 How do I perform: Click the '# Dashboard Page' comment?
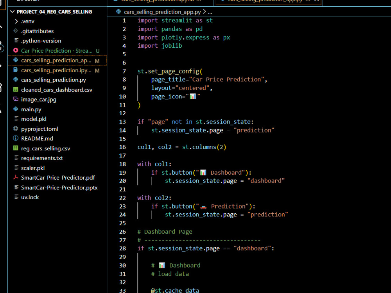point(165,232)
